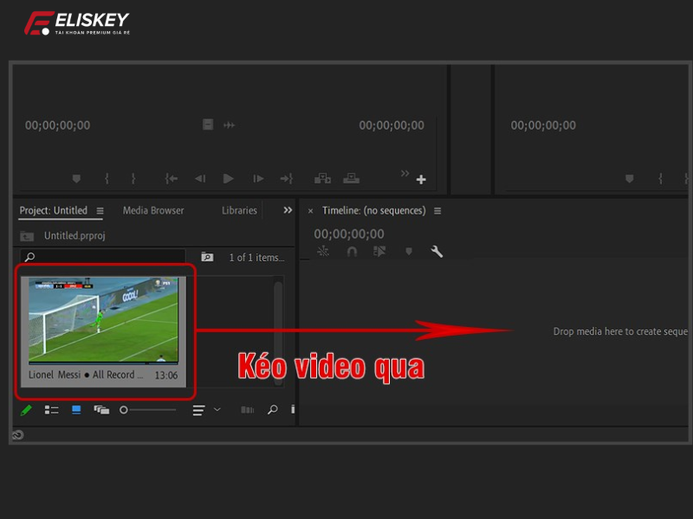Click the Overwrite icon in the Source Monitor

coord(352,177)
